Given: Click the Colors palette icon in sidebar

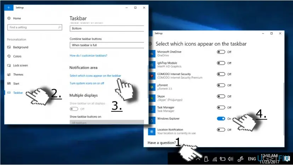Looking at the screenshot, I should pyautogui.click(x=9, y=56).
